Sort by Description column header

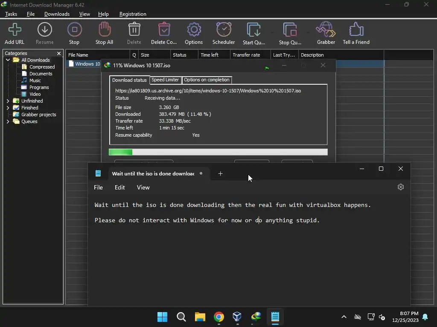pyautogui.click(x=341, y=55)
